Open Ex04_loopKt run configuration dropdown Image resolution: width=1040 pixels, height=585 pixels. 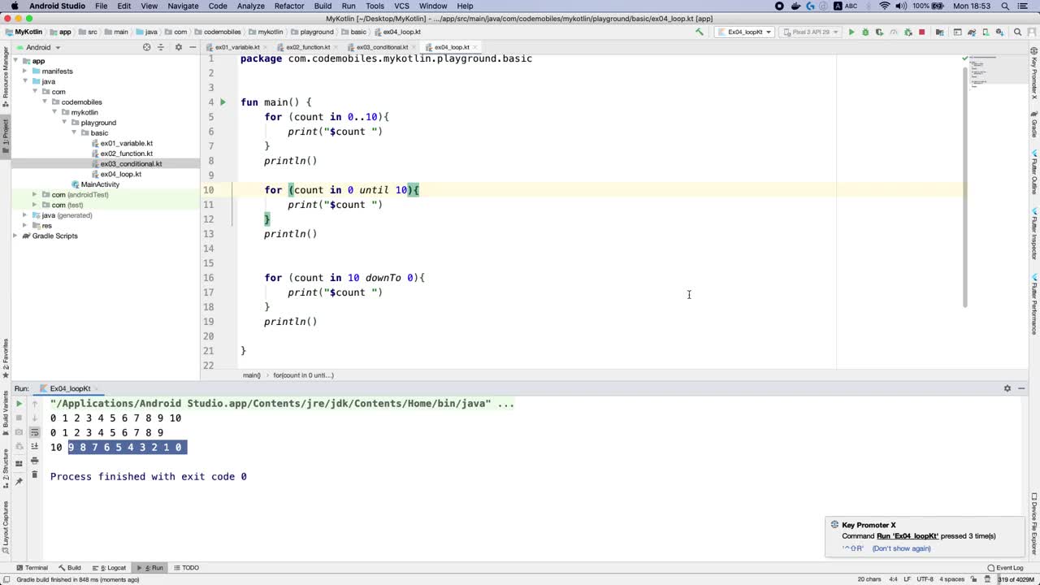[743, 32]
